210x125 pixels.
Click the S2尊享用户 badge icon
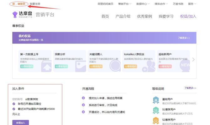pyautogui.click(x=156, y=121)
